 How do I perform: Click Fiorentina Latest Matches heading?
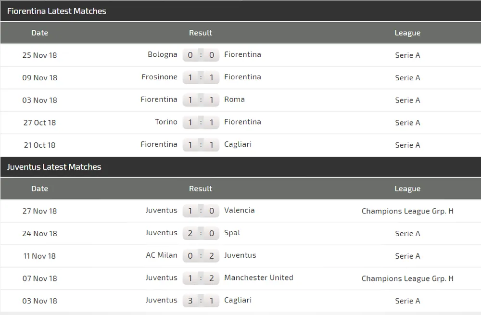[x=57, y=11]
